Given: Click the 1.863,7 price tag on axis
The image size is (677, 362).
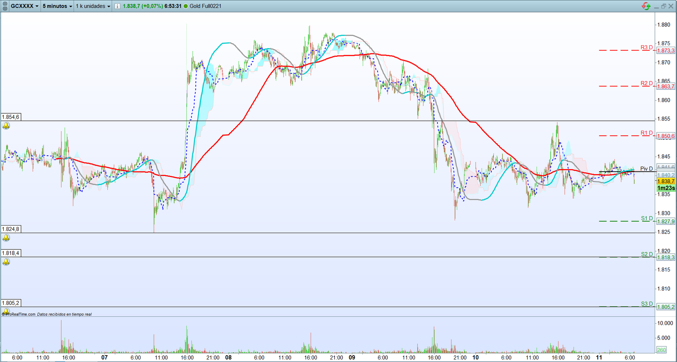Looking at the screenshot, I should (666, 87).
